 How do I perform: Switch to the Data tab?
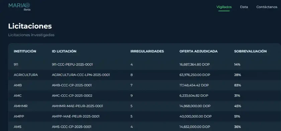click(x=244, y=7)
